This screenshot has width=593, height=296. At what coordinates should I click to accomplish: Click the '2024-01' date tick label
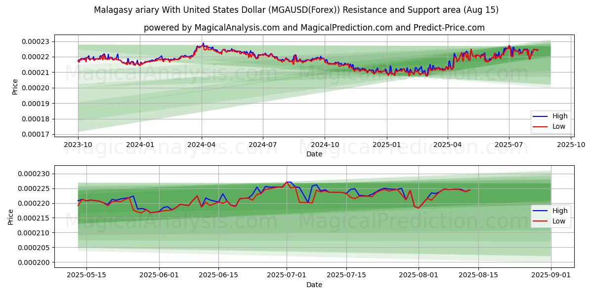pyautogui.click(x=140, y=145)
